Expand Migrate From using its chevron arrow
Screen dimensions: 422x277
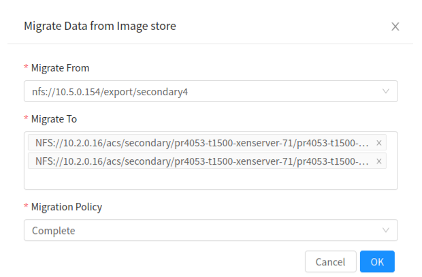(x=386, y=91)
